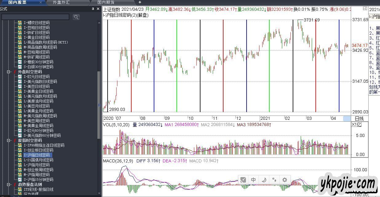Screen dimensions: 380x197
Task: Click icon beside S-白银30分钟密码
Action: click(20, 67)
